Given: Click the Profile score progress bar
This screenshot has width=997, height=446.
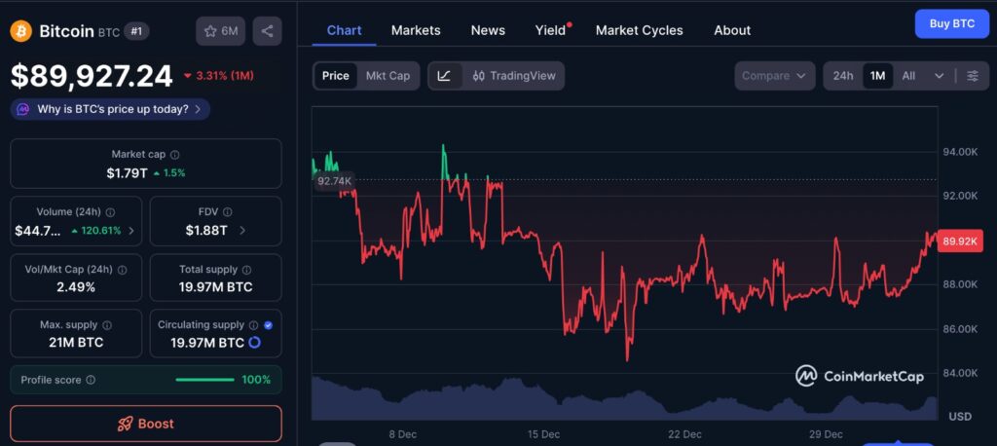Looking at the screenshot, I should click(x=204, y=380).
